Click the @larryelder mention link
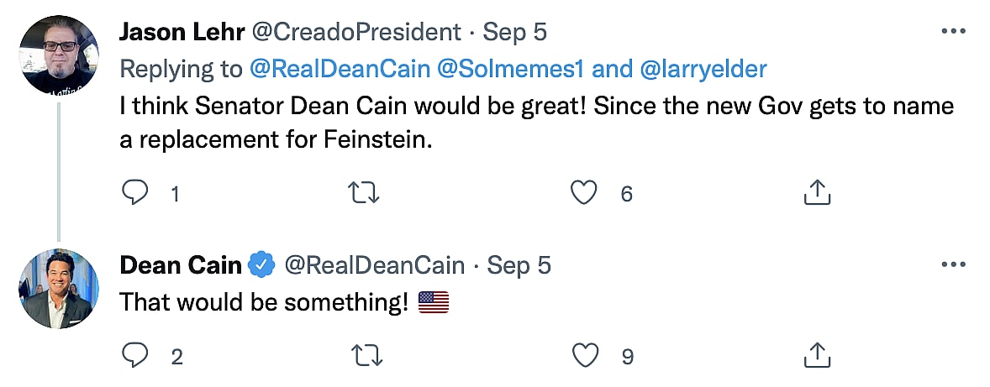Viewport: 990px width, 387px height. (703, 70)
